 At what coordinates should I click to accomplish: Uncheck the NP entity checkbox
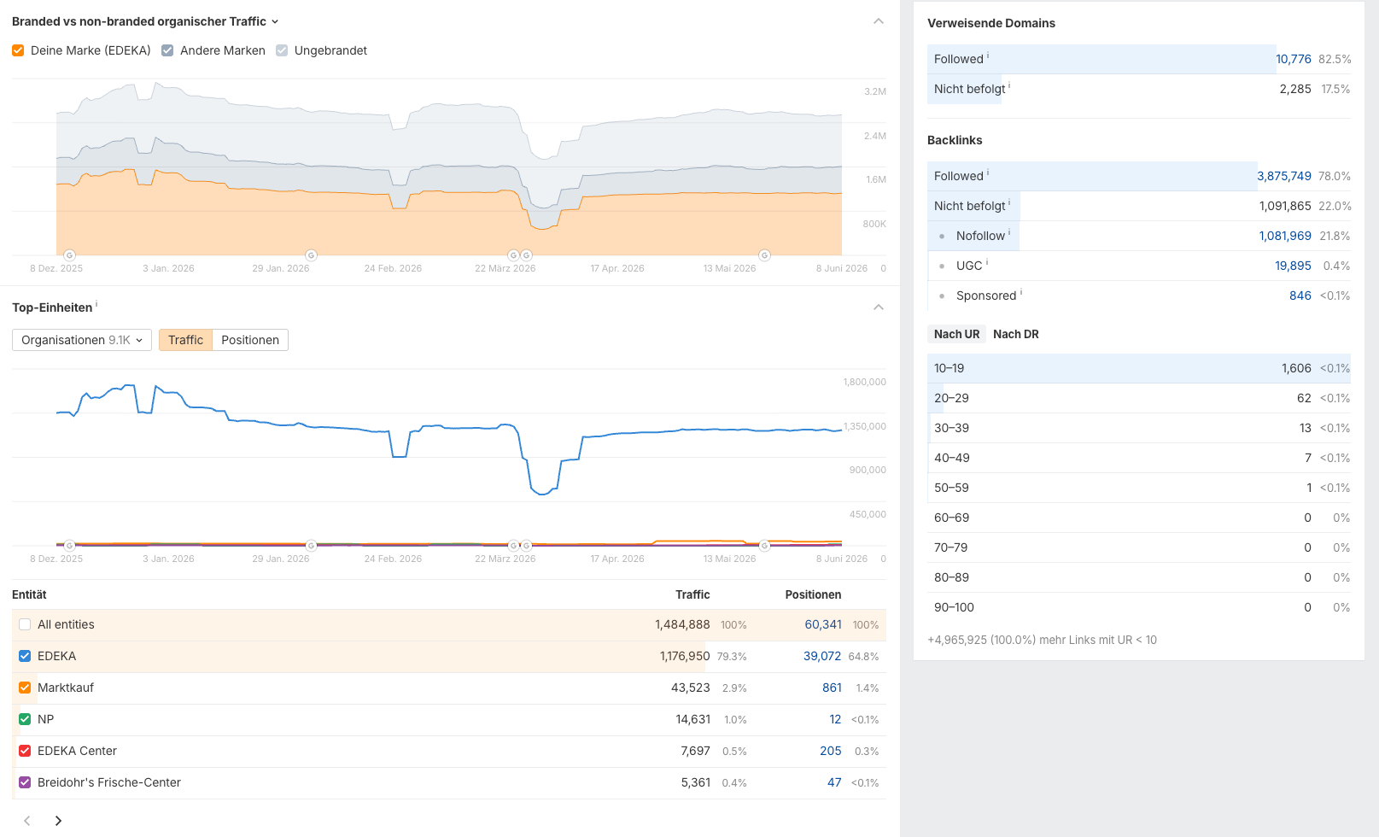(x=25, y=719)
